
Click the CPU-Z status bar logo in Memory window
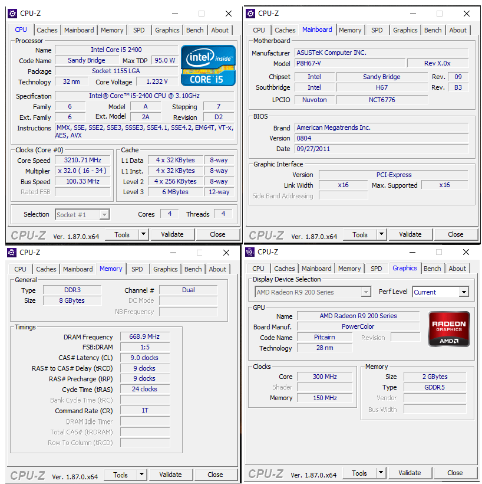tap(28, 475)
